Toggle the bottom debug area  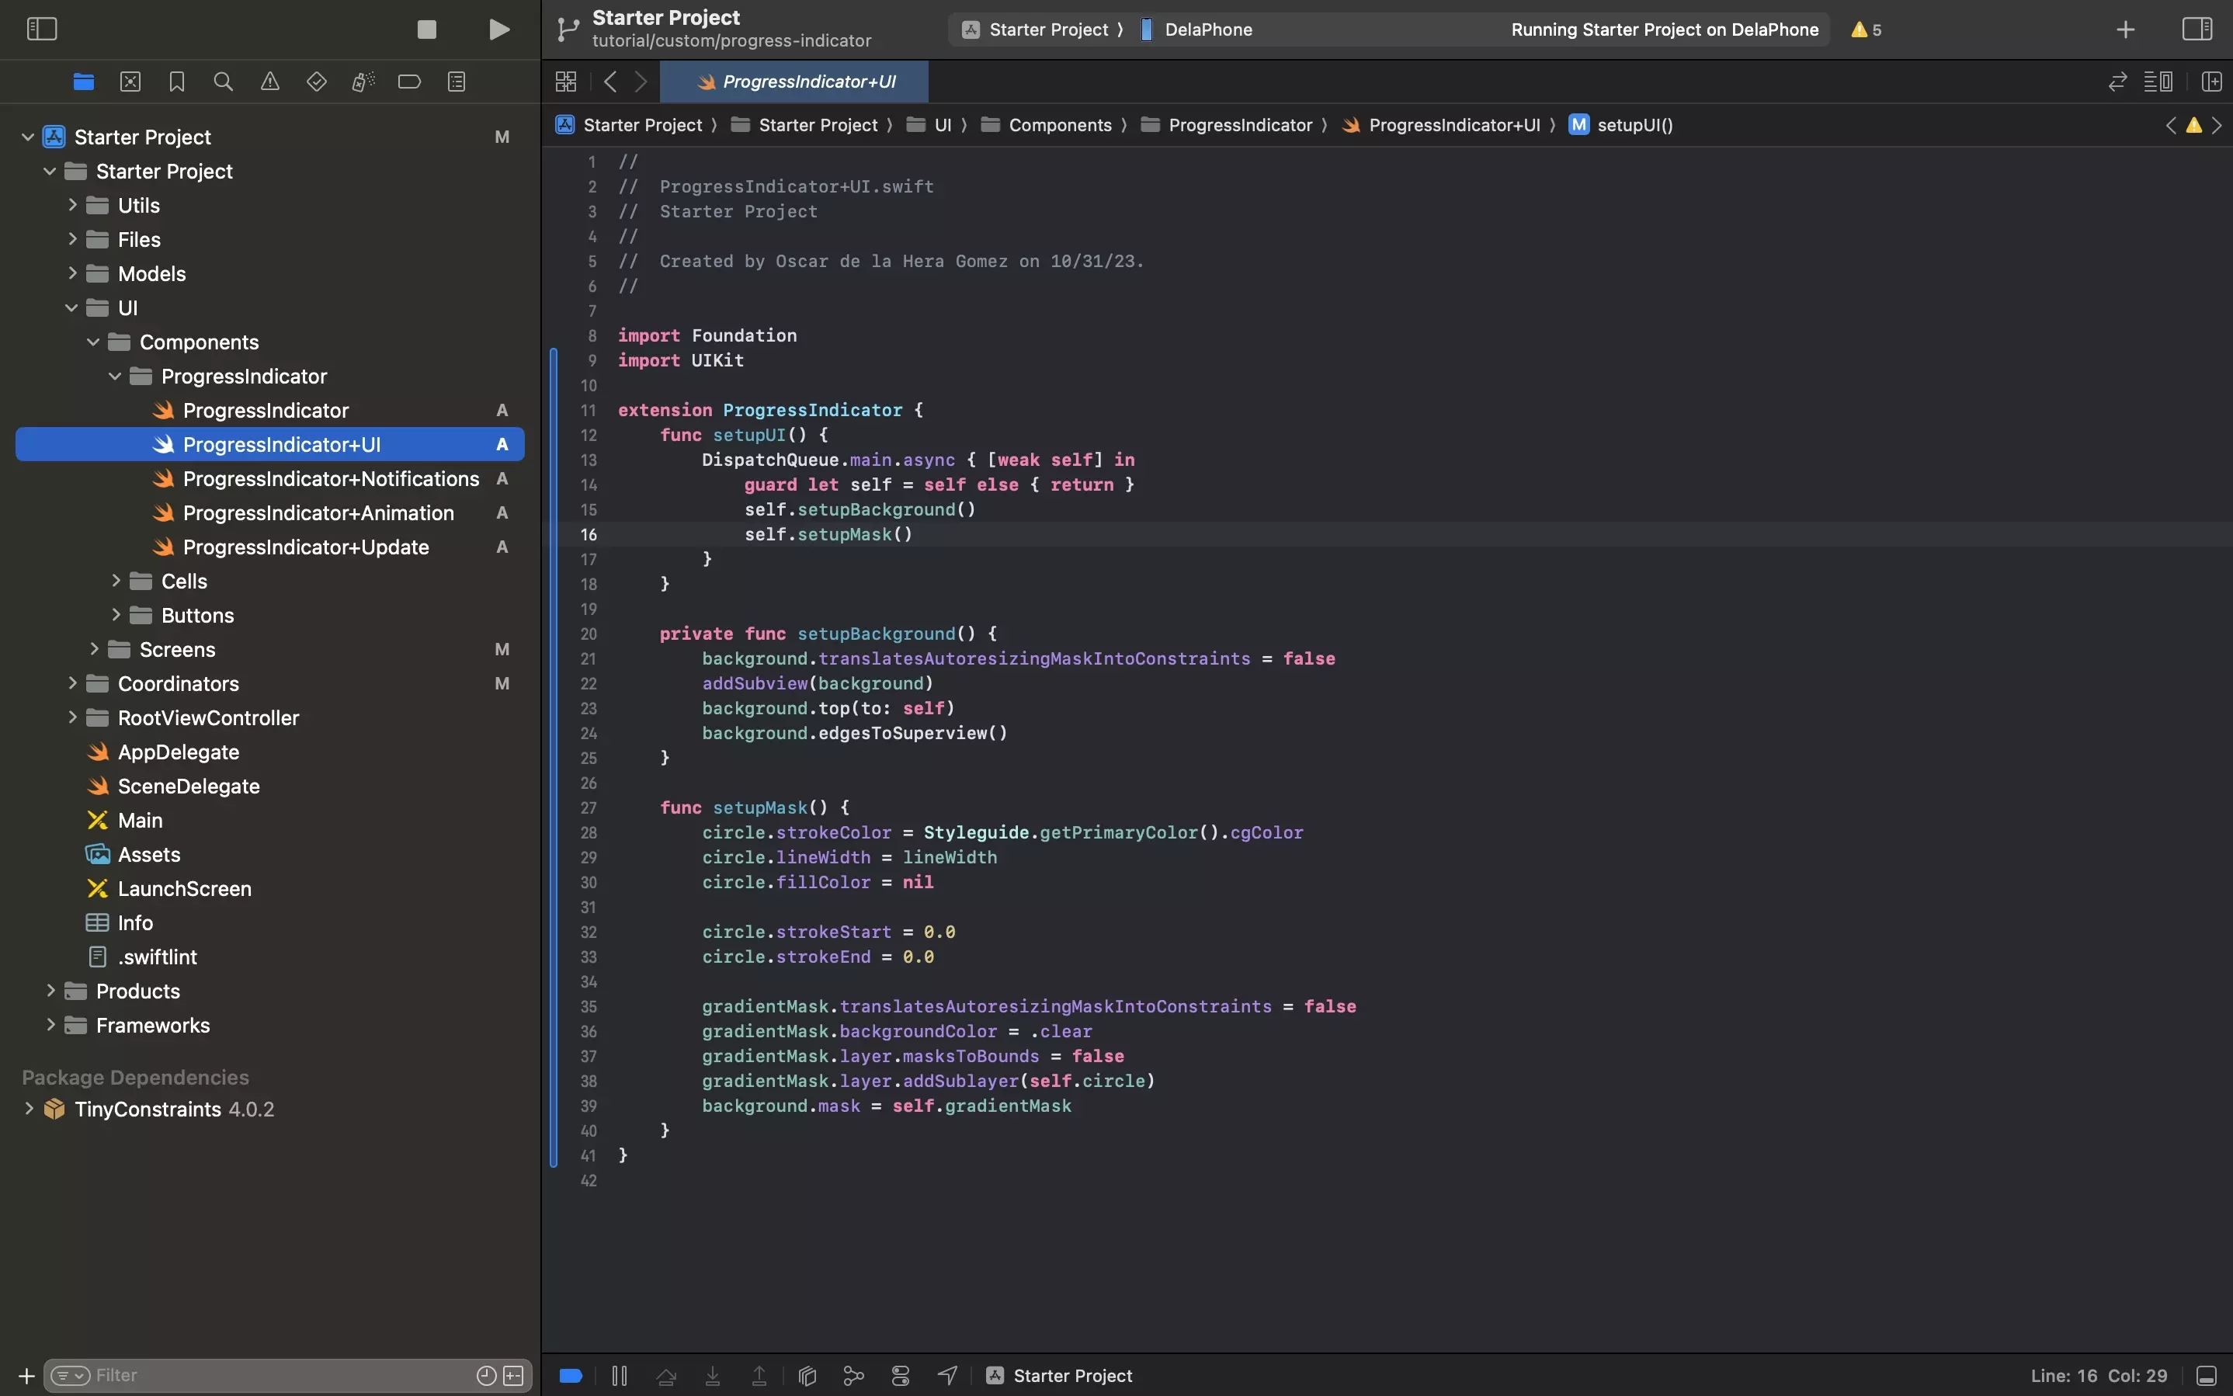click(2207, 1376)
